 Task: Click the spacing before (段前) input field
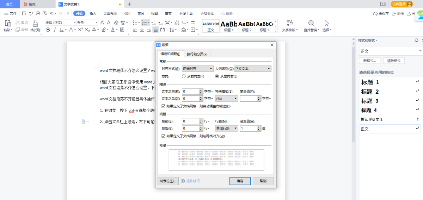tap(192, 121)
